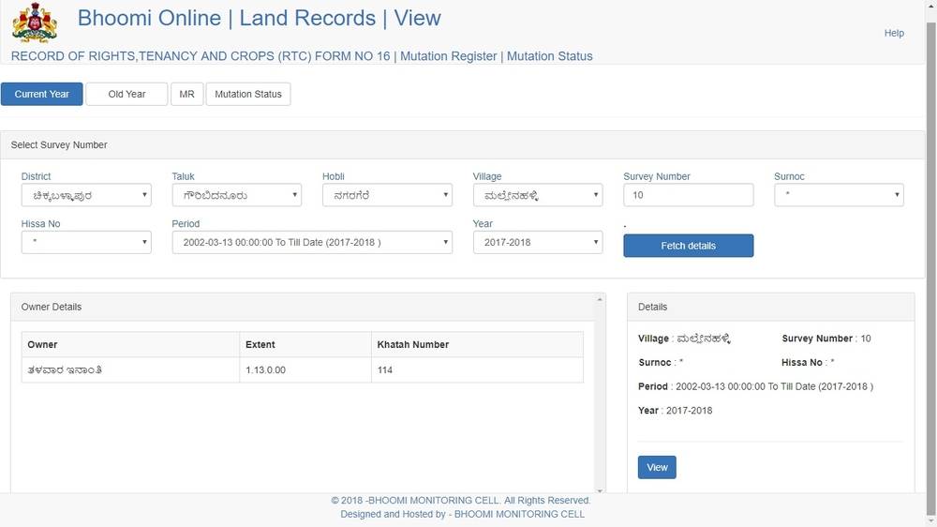
Task: Click the owner name cell in table
Action: [x=130, y=370]
